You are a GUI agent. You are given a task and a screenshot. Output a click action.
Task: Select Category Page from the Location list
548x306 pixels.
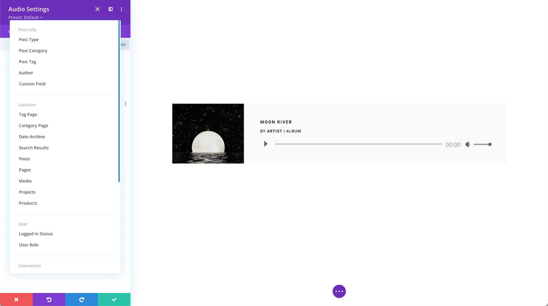[x=33, y=125]
